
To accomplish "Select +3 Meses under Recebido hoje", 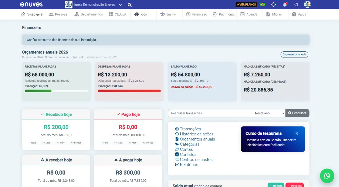I will pos(76,143).
